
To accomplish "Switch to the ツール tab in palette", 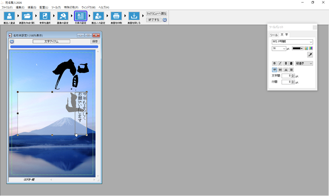I will point(274,35).
